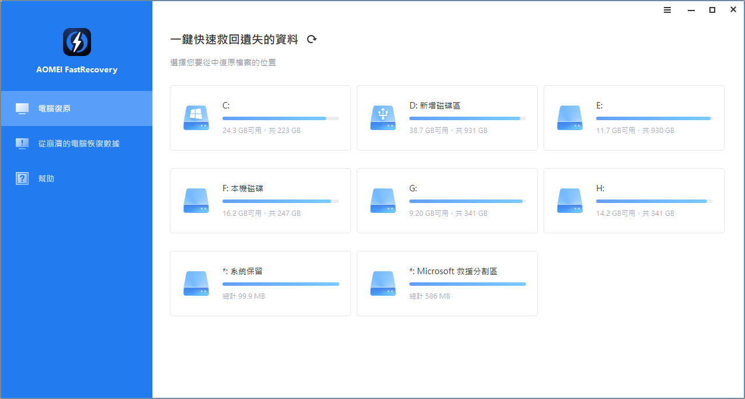Click the crashed-computer icon in sidebar
Screen dimensions: 745x399
coord(22,143)
